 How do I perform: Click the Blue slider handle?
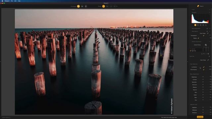point(203,98)
